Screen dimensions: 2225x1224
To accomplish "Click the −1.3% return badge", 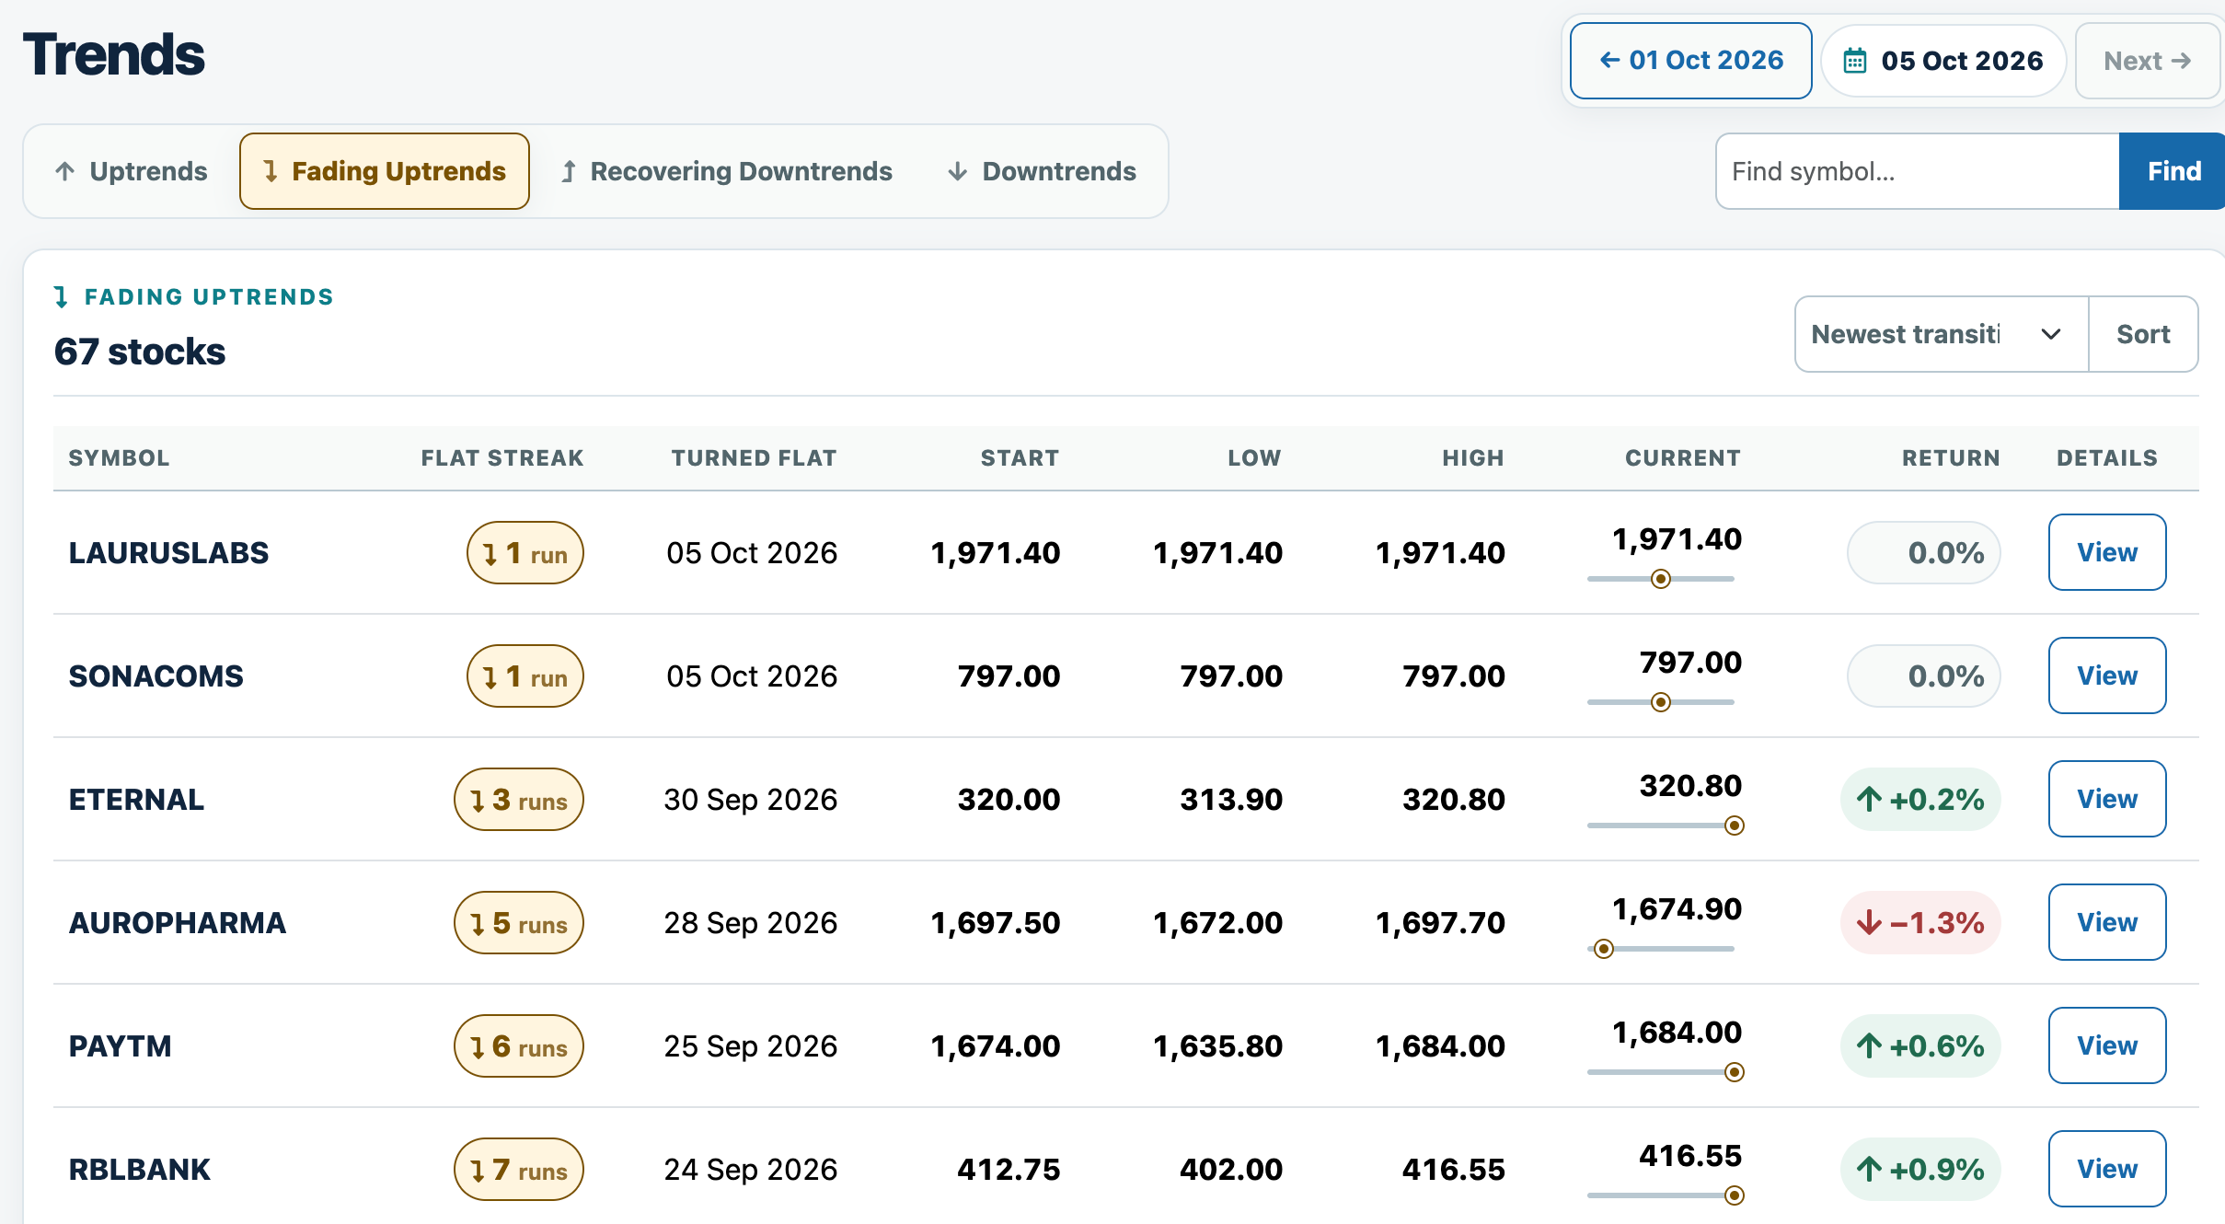I will (x=1920, y=923).
